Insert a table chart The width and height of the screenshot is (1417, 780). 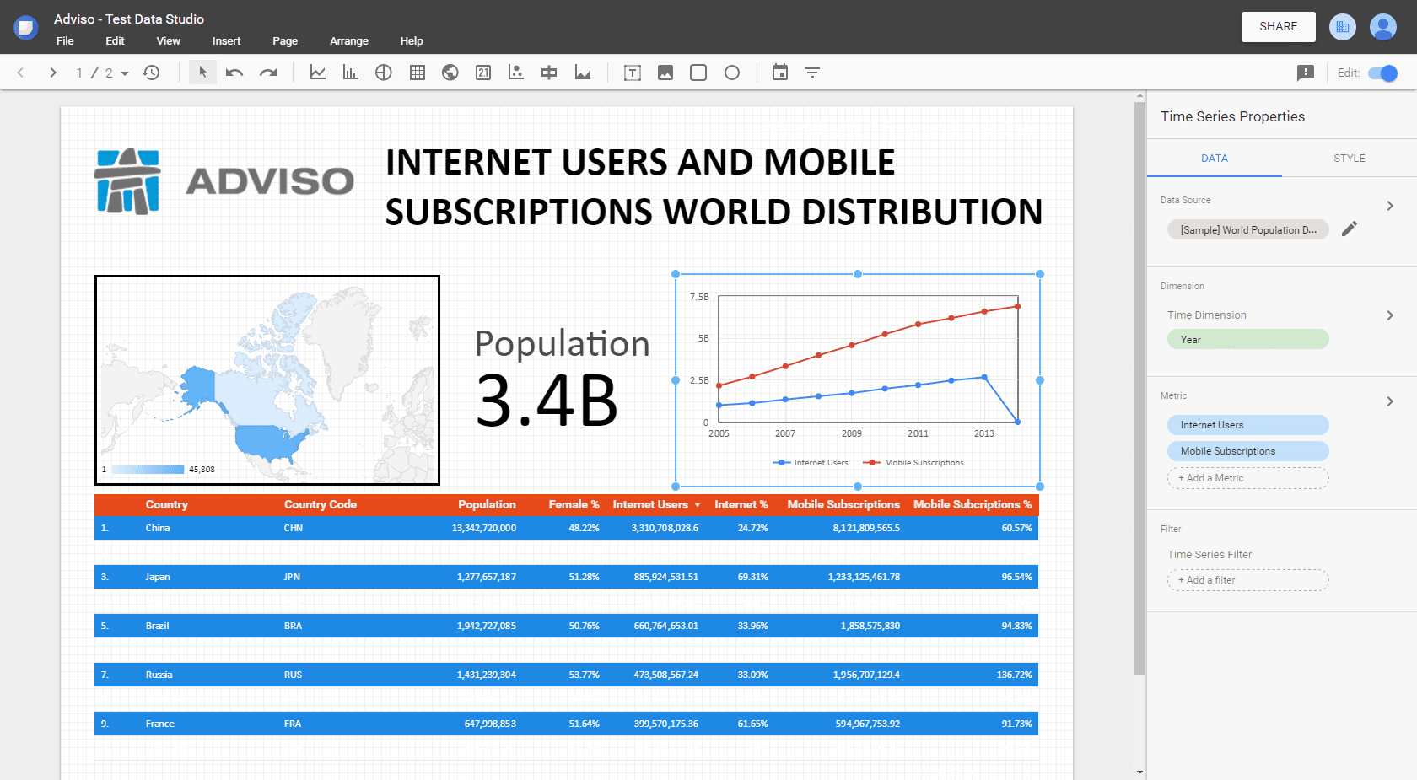pos(417,73)
